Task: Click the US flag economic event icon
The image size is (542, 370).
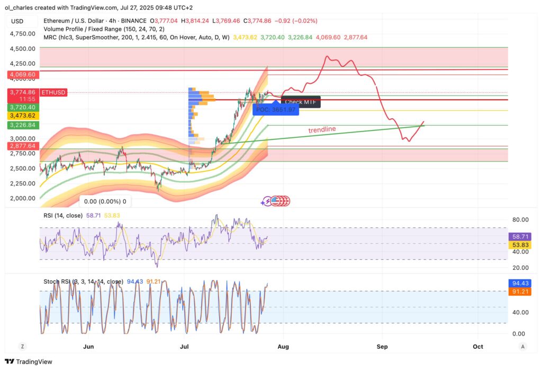Action: click(x=274, y=200)
